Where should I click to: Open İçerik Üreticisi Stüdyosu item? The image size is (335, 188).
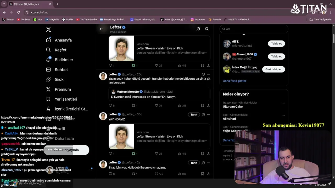(67, 109)
